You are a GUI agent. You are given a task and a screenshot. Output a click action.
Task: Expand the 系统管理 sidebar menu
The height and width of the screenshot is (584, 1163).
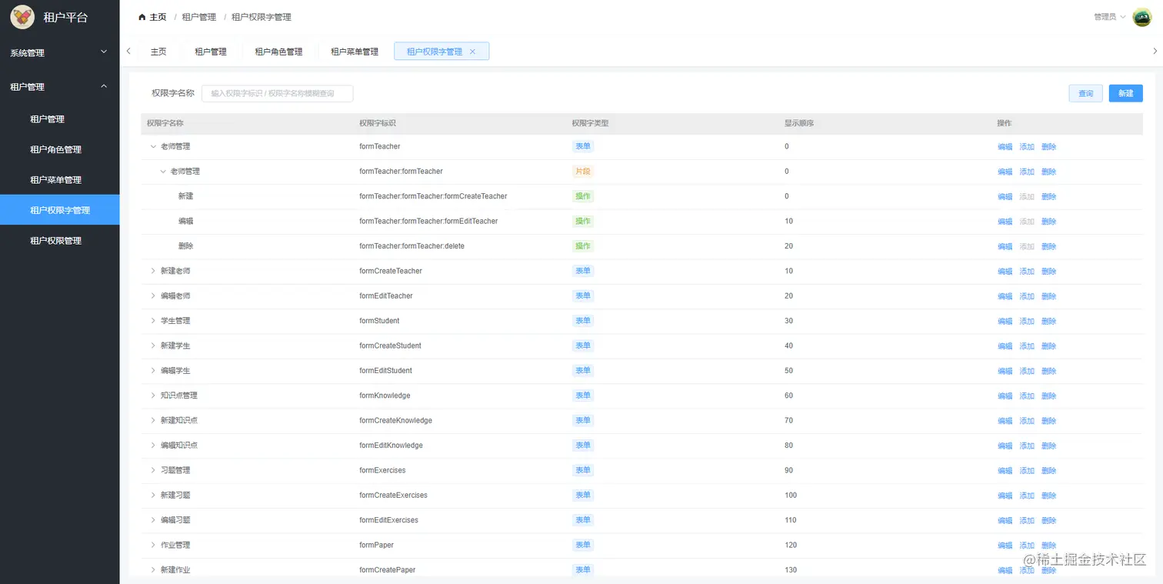click(59, 53)
